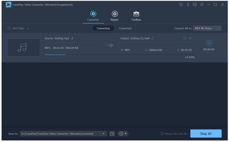This screenshot has width=229, height=142.
Task: Open the Toolbox tab
Action: [136, 16]
